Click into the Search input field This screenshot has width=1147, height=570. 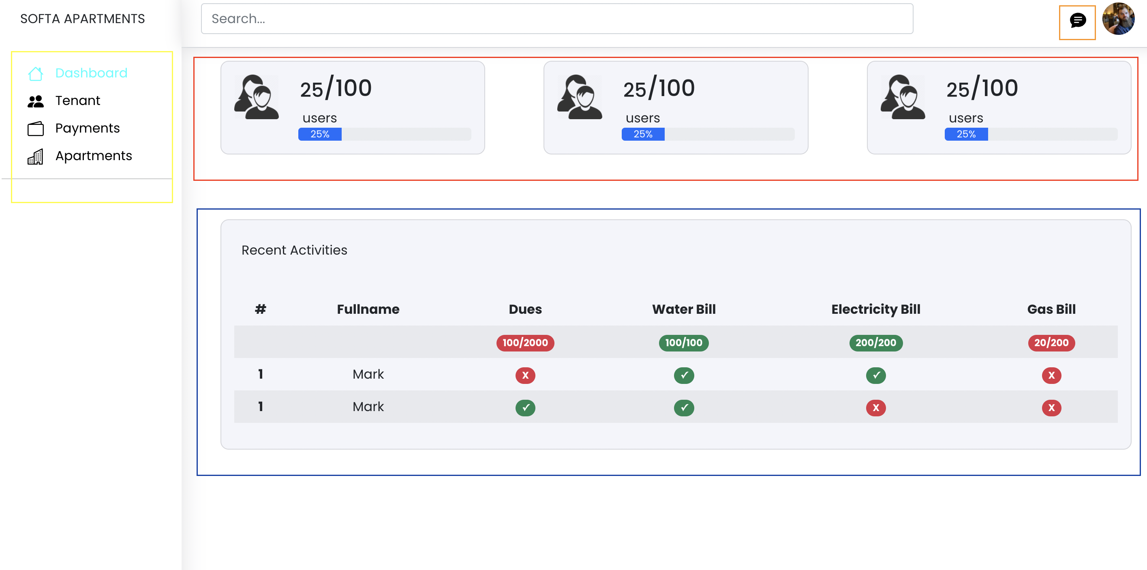556,19
